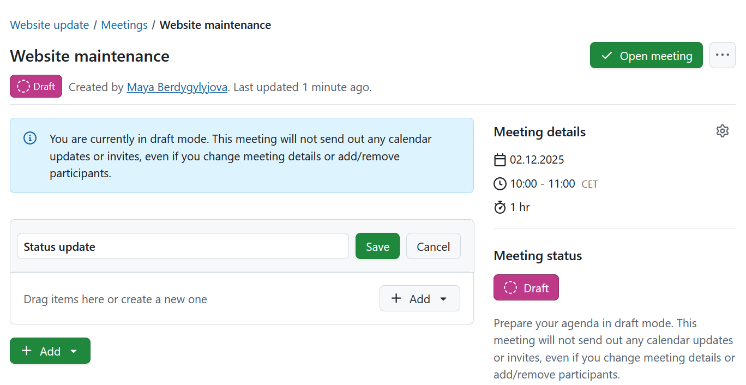Click the clock icon next to 10:00 - 11:00
746x385 pixels.
tap(500, 184)
